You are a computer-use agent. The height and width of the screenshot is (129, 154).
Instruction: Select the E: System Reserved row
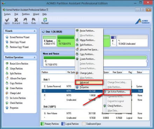click(x=92, y=86)
